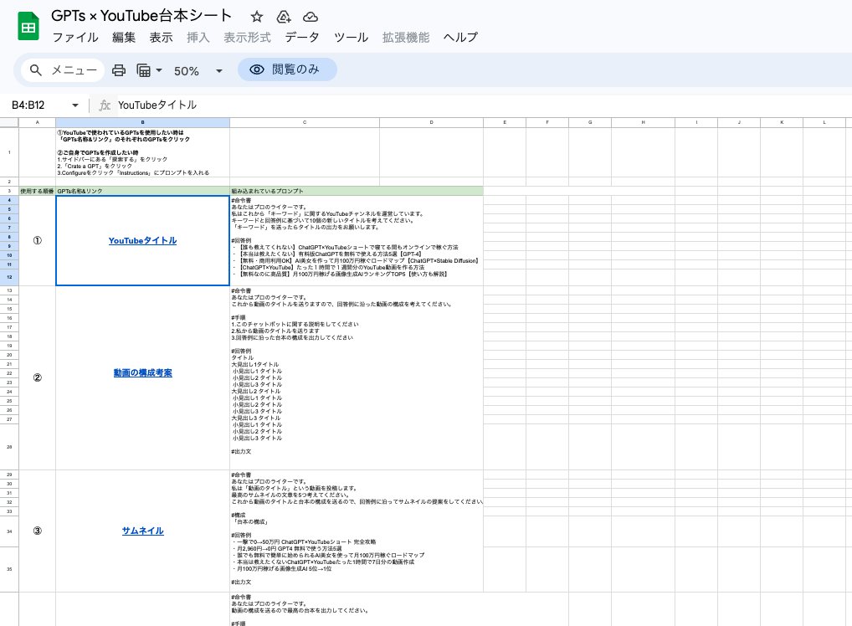Viewport: 852px width, 626px height.
Task: Click the GPTs名称&リンク header cell
Action: [x=143, y=191]
